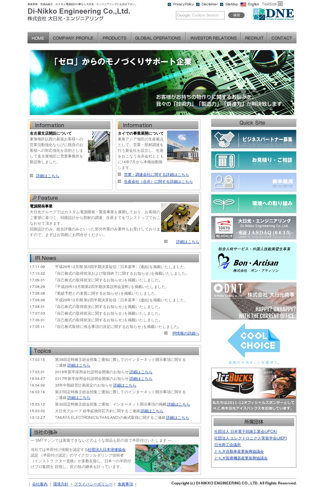The width and height of the screenshot is (324, 487).
Task: Open the footer 会社案内 link
Action: coord(40,484)
